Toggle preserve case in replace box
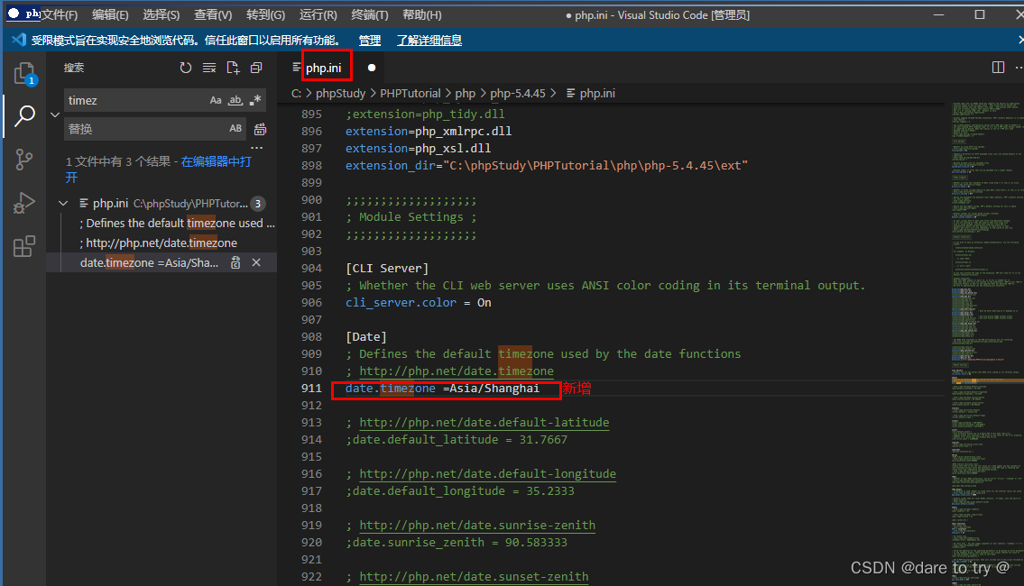1024x586 pixels. 235,129
